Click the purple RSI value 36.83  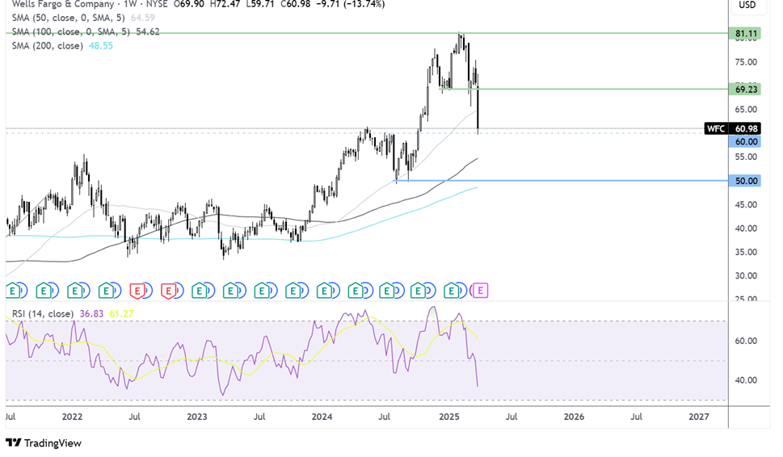(x=91, y=314)
